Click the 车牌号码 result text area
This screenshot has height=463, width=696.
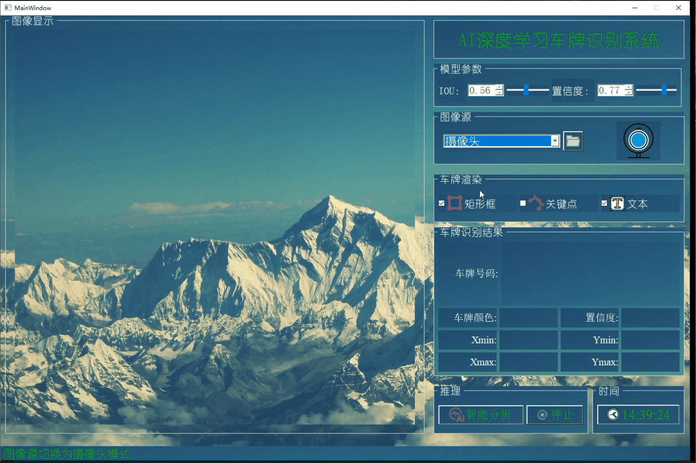[590, 274]
